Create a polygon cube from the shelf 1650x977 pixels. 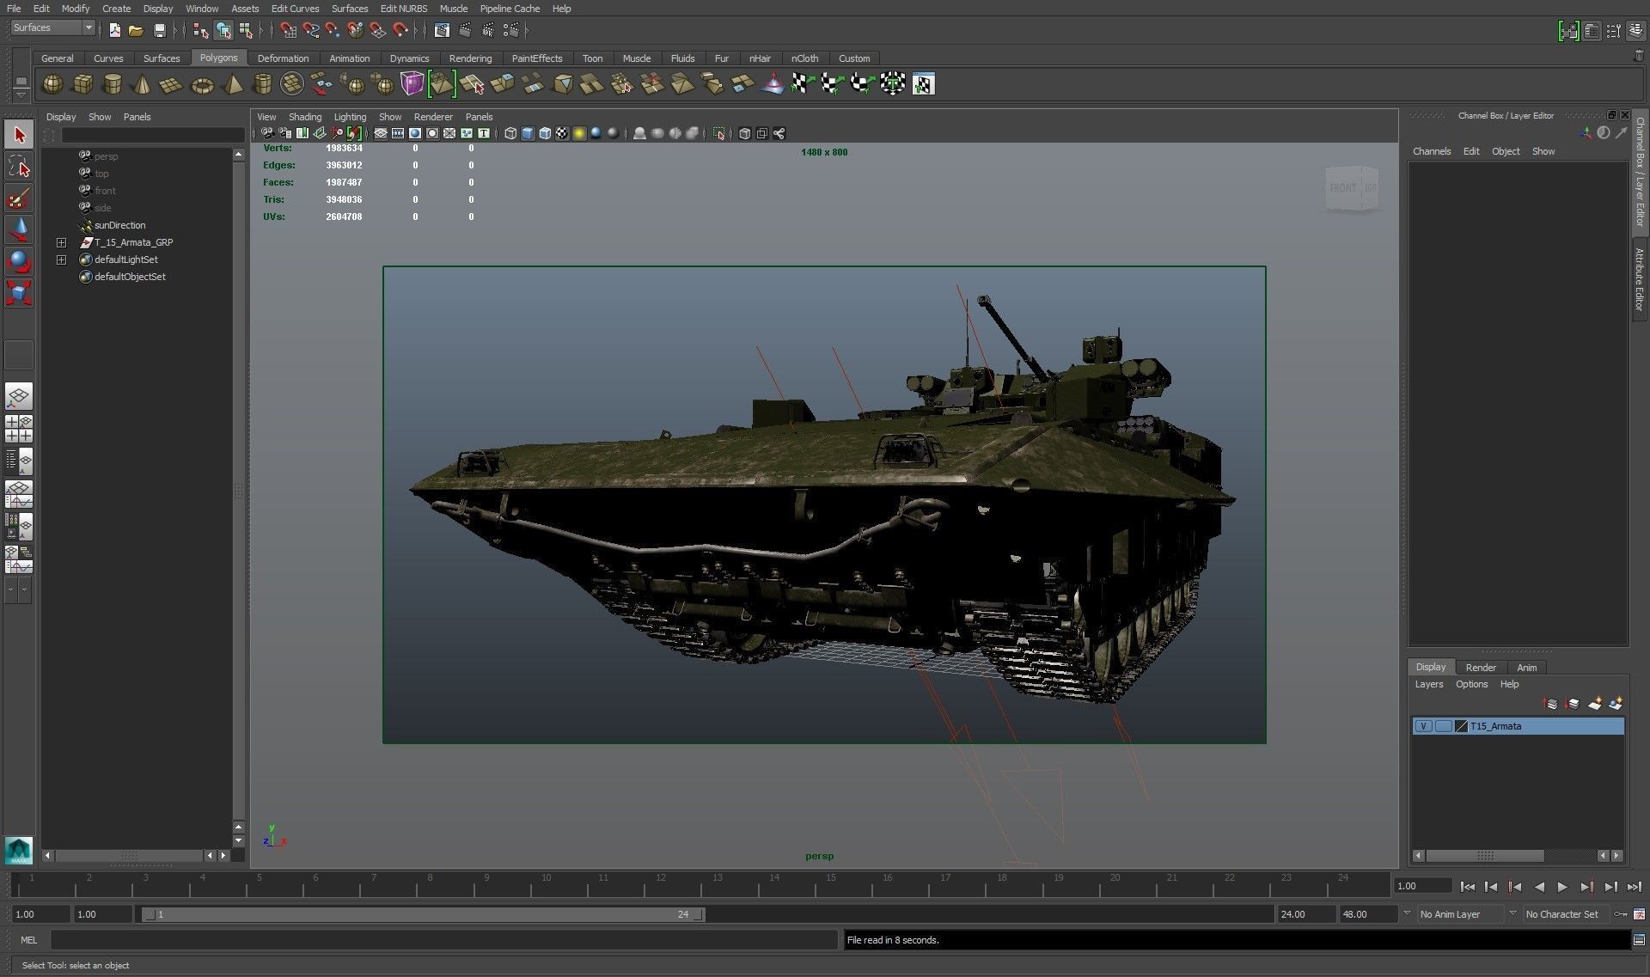83,84
